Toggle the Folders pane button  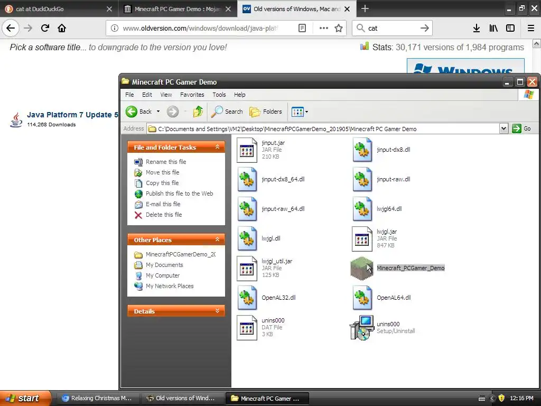click(x=266, y=112)
